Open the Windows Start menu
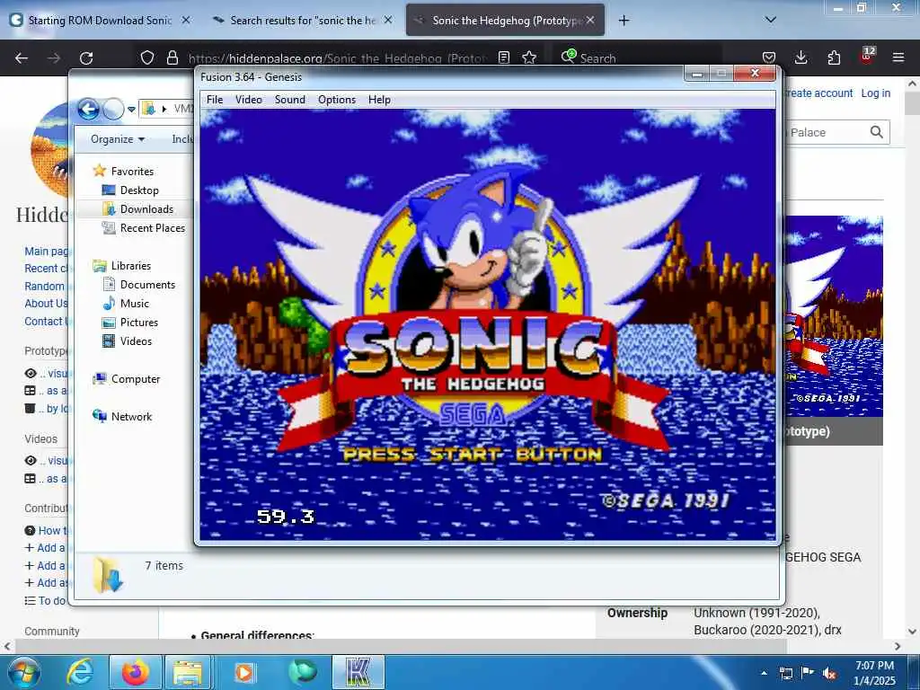The width and height of the screenshot is (920, 690). pyautogui.click(x=23, y=672)
